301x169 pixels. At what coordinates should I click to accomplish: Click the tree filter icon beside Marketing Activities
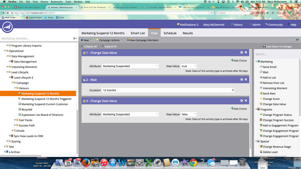click(74, 38)
